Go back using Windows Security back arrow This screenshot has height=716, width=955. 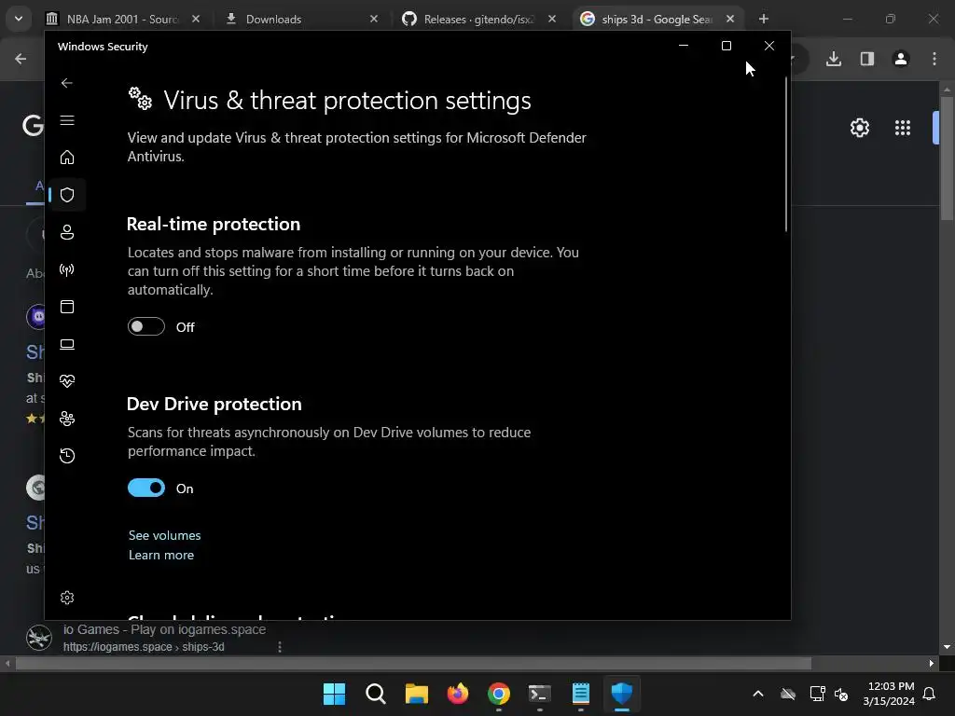67,83
